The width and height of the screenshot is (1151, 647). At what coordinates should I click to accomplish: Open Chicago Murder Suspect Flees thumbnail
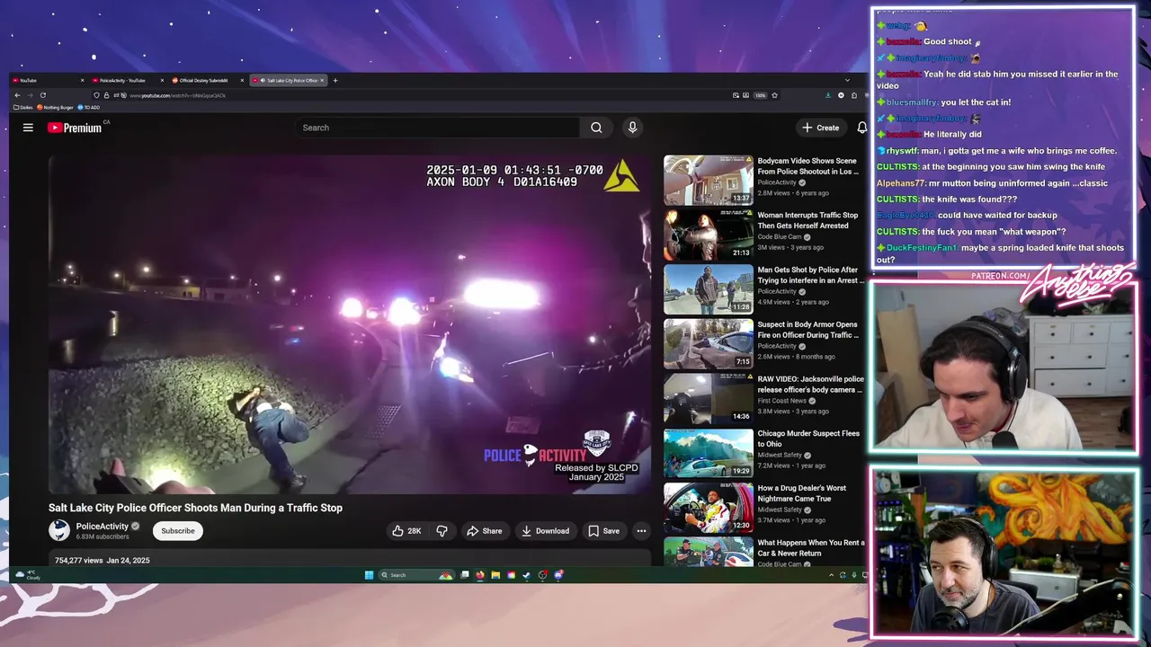[709, 453]
